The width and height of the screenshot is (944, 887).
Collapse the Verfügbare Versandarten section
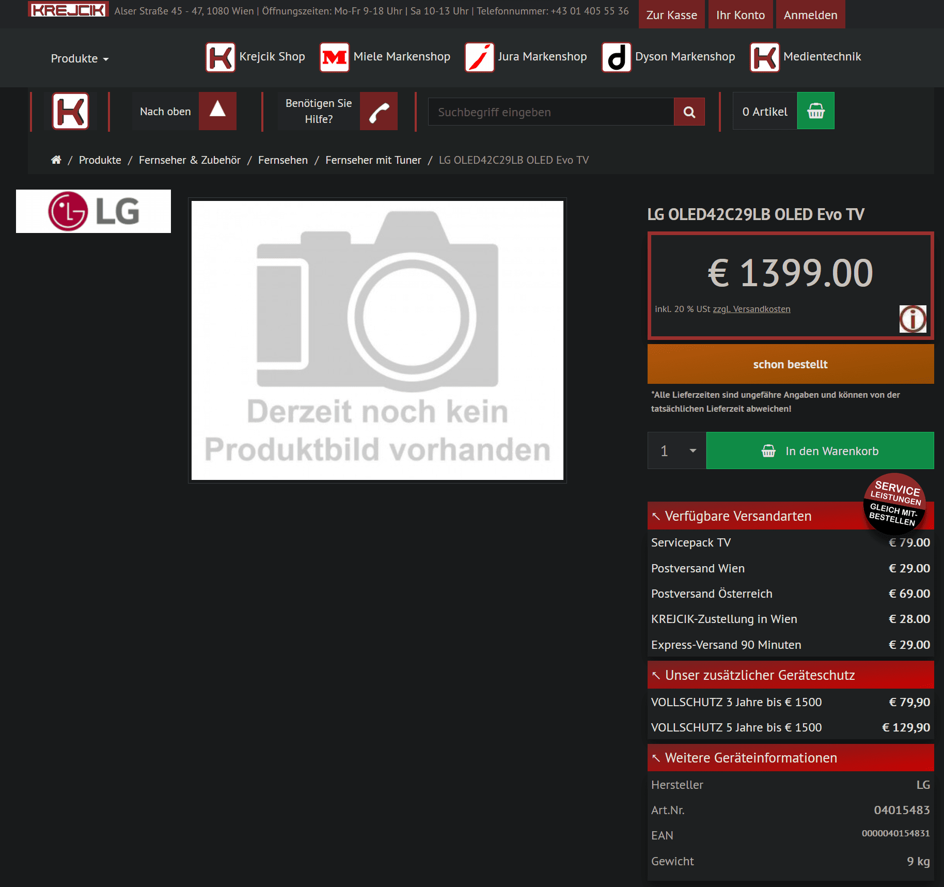pos(791,516)
